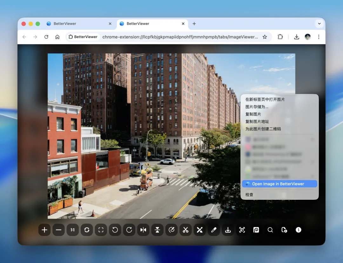
Task: Select 复制图片 menu entry
Action: (279, 114)
